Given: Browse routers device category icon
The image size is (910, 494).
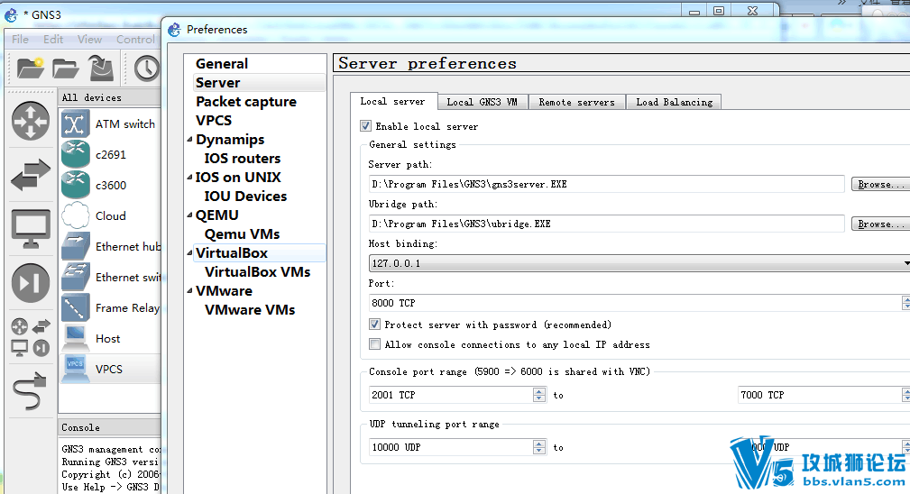Looking at the screenshot, I should 31,121.
